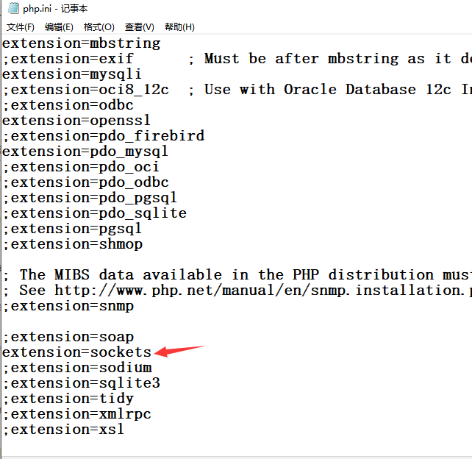This screenshot has height=459, width=472.
Task: Click the red arrow pointing at sockets
Action: [179, 351]
